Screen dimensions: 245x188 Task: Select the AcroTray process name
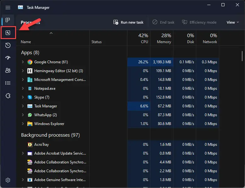(42, 145)
